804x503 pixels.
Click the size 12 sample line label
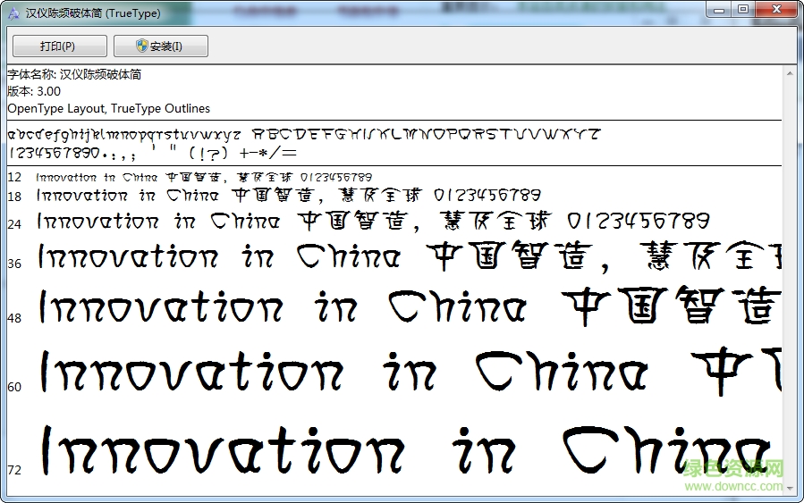click(x=14, y=177)
